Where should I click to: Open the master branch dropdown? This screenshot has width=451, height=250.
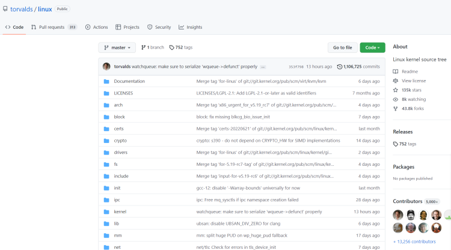click(x=117, y=47)
